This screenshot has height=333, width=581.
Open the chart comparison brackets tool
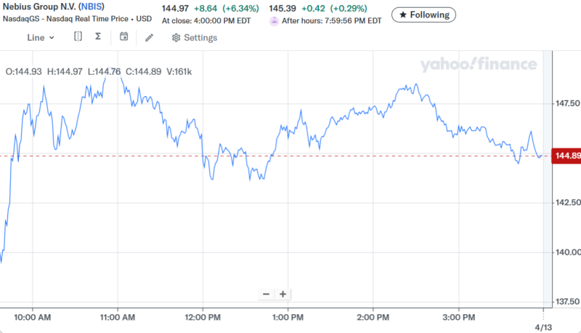coord(78,37)
